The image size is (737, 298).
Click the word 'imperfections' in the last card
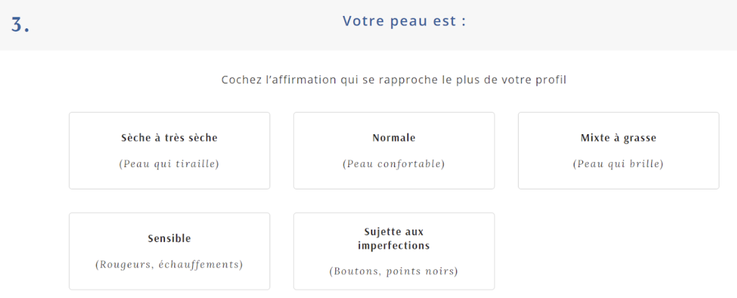394,246
